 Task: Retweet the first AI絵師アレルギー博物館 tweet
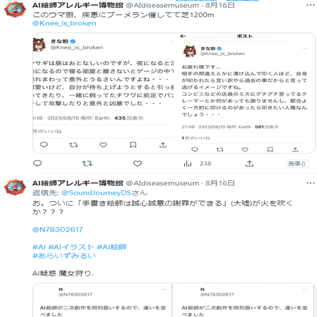[87, 163]
